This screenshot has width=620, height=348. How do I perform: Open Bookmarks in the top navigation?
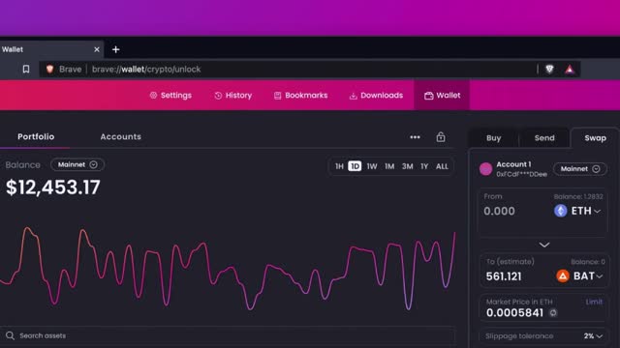pos(300,96)
